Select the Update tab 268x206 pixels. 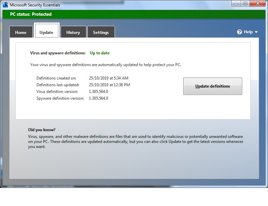pyautogui.click(x=47, y=31)
